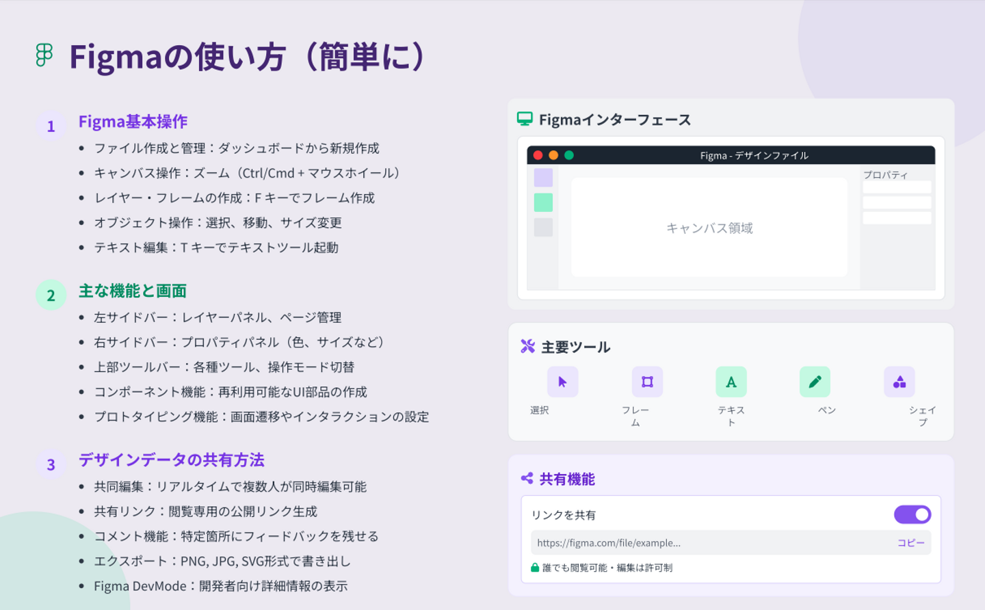The height and width of the screenshot is (610, 985).
Task: Click the ペン tool label
Action: click(827, 410)
